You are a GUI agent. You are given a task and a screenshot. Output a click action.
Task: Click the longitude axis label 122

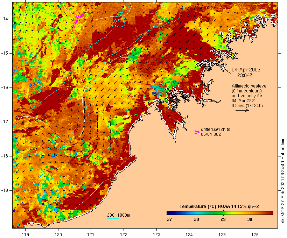(x=124, y=234)
